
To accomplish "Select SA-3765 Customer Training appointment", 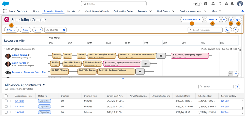I will point(116,72).
